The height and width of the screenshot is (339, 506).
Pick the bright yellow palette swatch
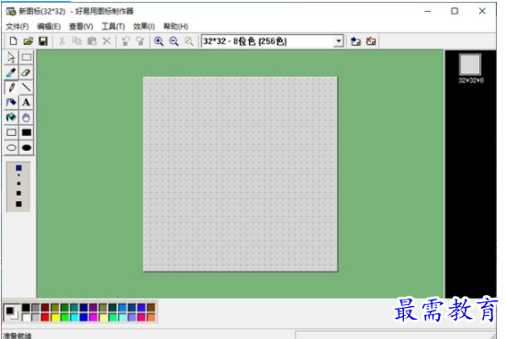55,317
